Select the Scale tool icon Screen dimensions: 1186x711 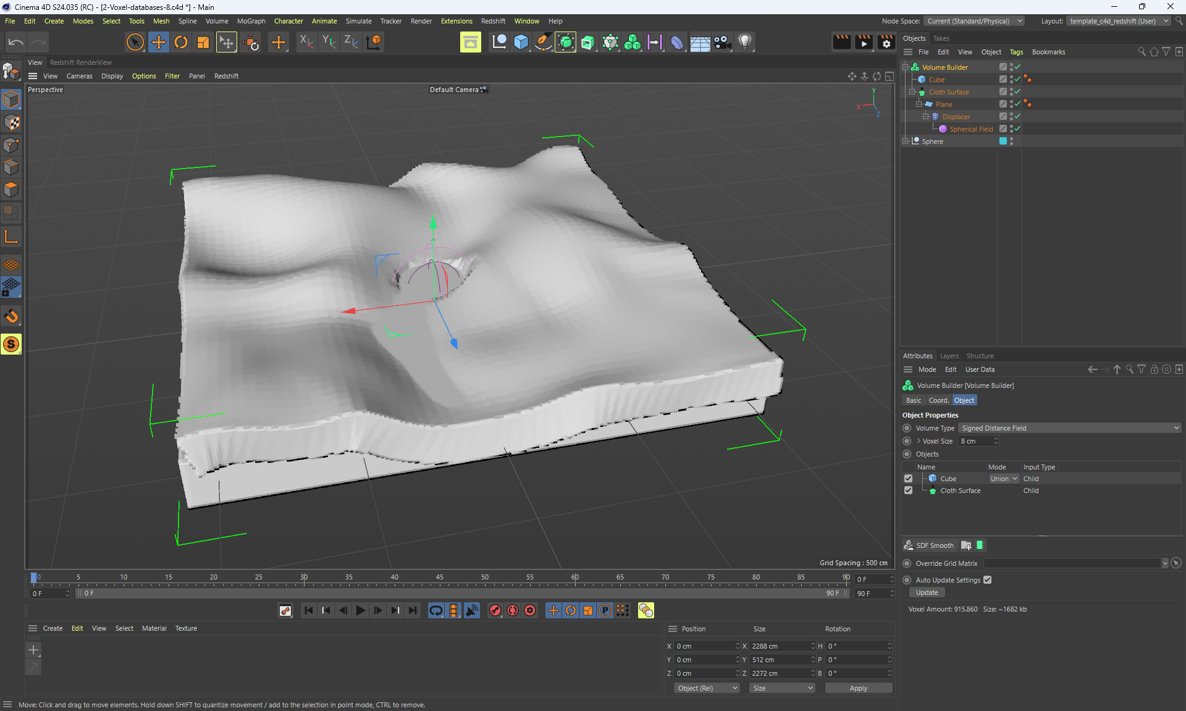203,42
